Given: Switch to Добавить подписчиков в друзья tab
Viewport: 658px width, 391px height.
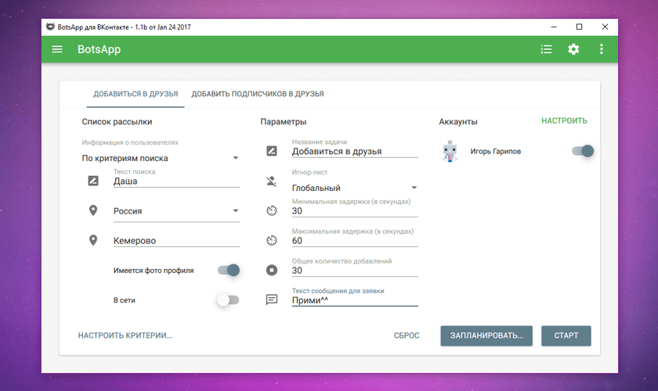Looking at the screenshot, I should (258, 94).
